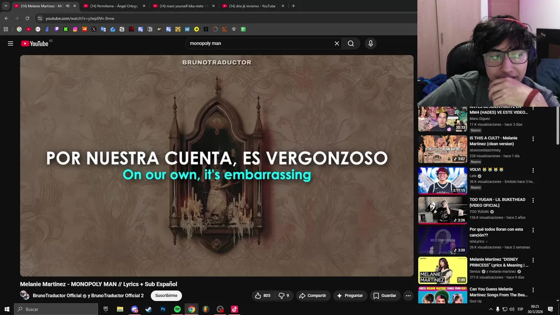Open Steam from the taskbar
This screenshot has height=315, width=560.
click(x=148, y=309)
